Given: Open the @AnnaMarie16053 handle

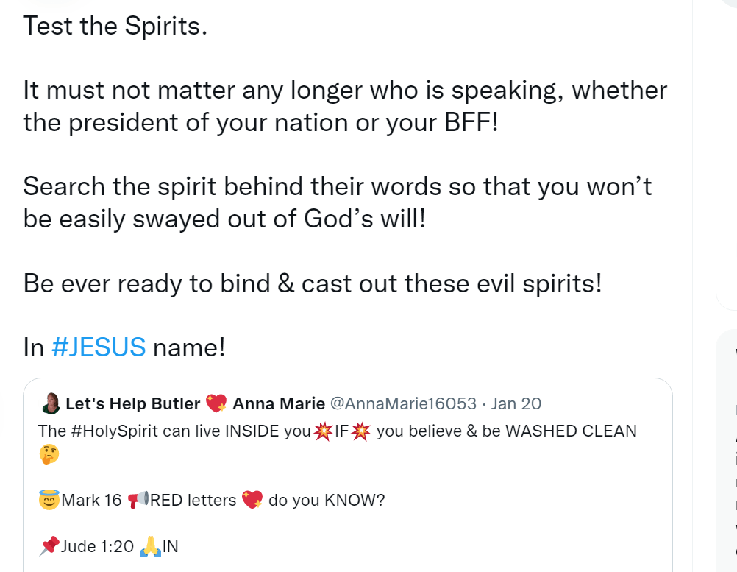Looking at the screenshot, I should pos(403,403).
